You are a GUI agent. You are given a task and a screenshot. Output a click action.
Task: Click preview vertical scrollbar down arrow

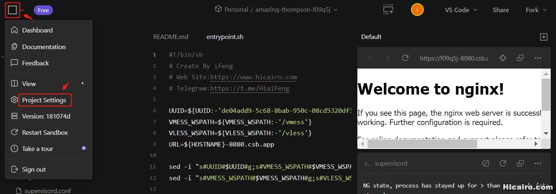(x=546, y=133)
